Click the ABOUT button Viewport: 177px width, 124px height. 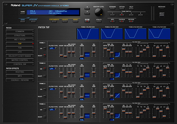tap(162, 16)
